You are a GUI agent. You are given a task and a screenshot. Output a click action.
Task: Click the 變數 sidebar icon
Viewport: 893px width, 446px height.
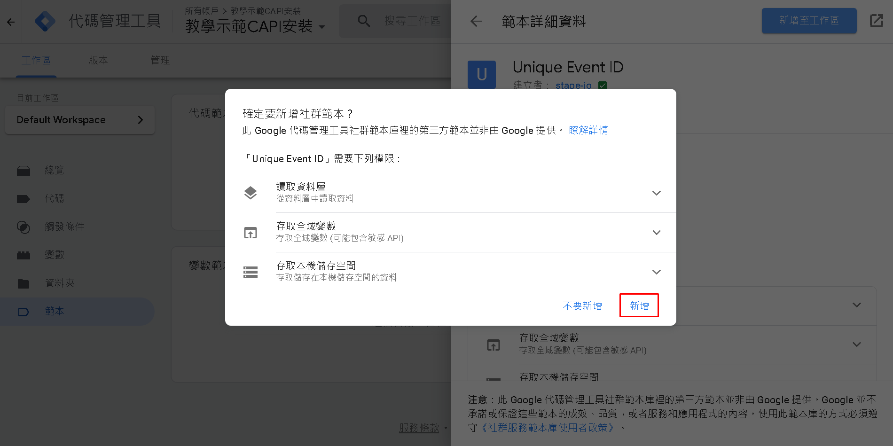(x=23, y=255)
